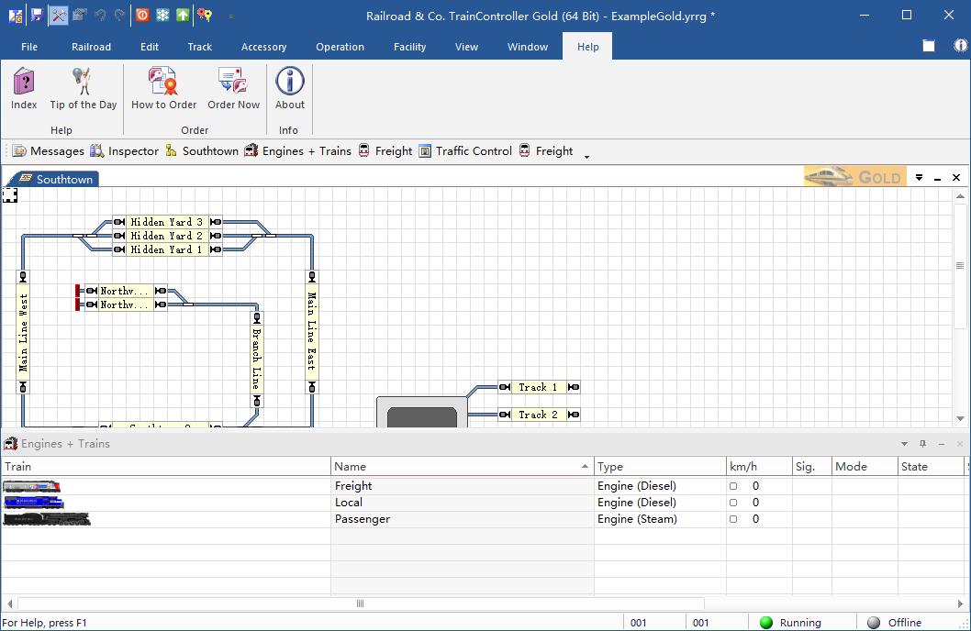Click the info icon at ribbon right end
971x631 pixels.
coord(961,45)
